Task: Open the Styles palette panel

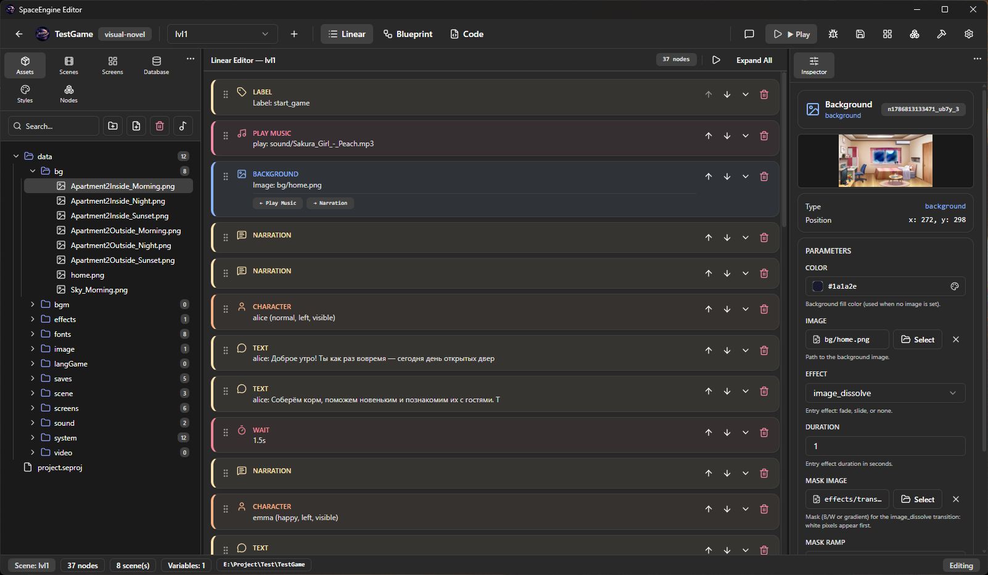Action: click(25, 94)
